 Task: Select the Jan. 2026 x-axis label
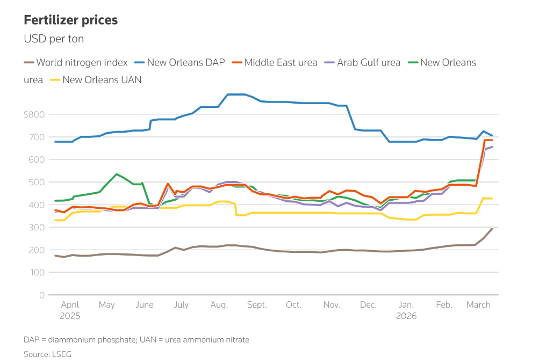tap(406, 310)
